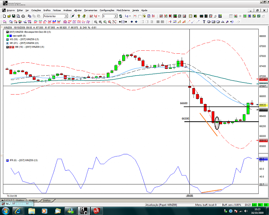Toggle the 'Adv' status indicator
269x215 pixels.
(254, 205)
